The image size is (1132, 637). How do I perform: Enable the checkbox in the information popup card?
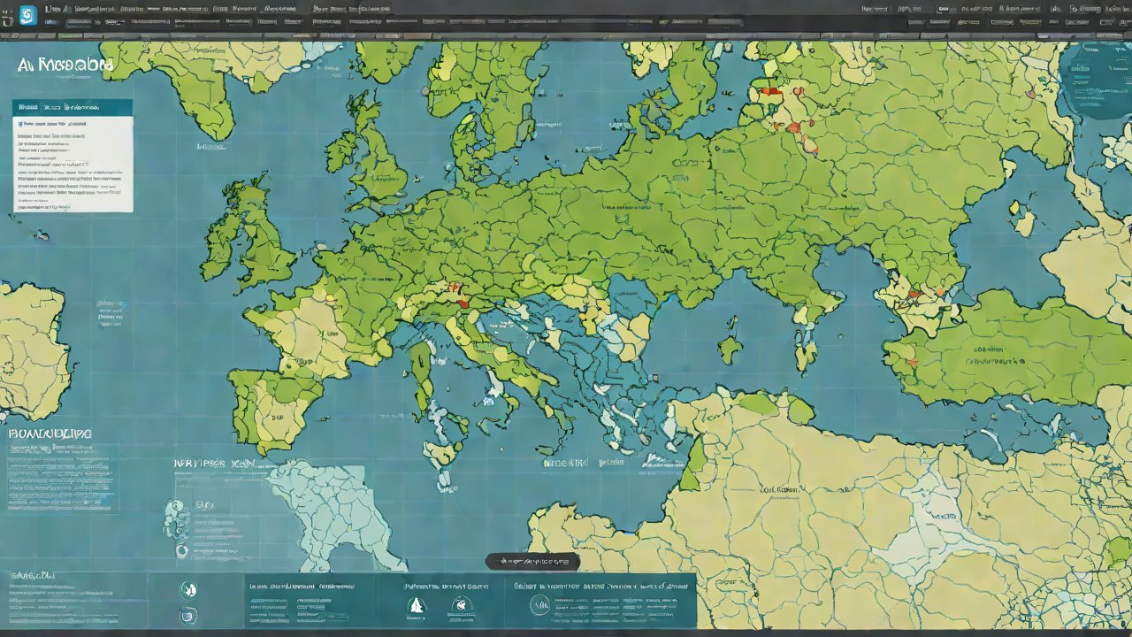click(x=20, y=123)
